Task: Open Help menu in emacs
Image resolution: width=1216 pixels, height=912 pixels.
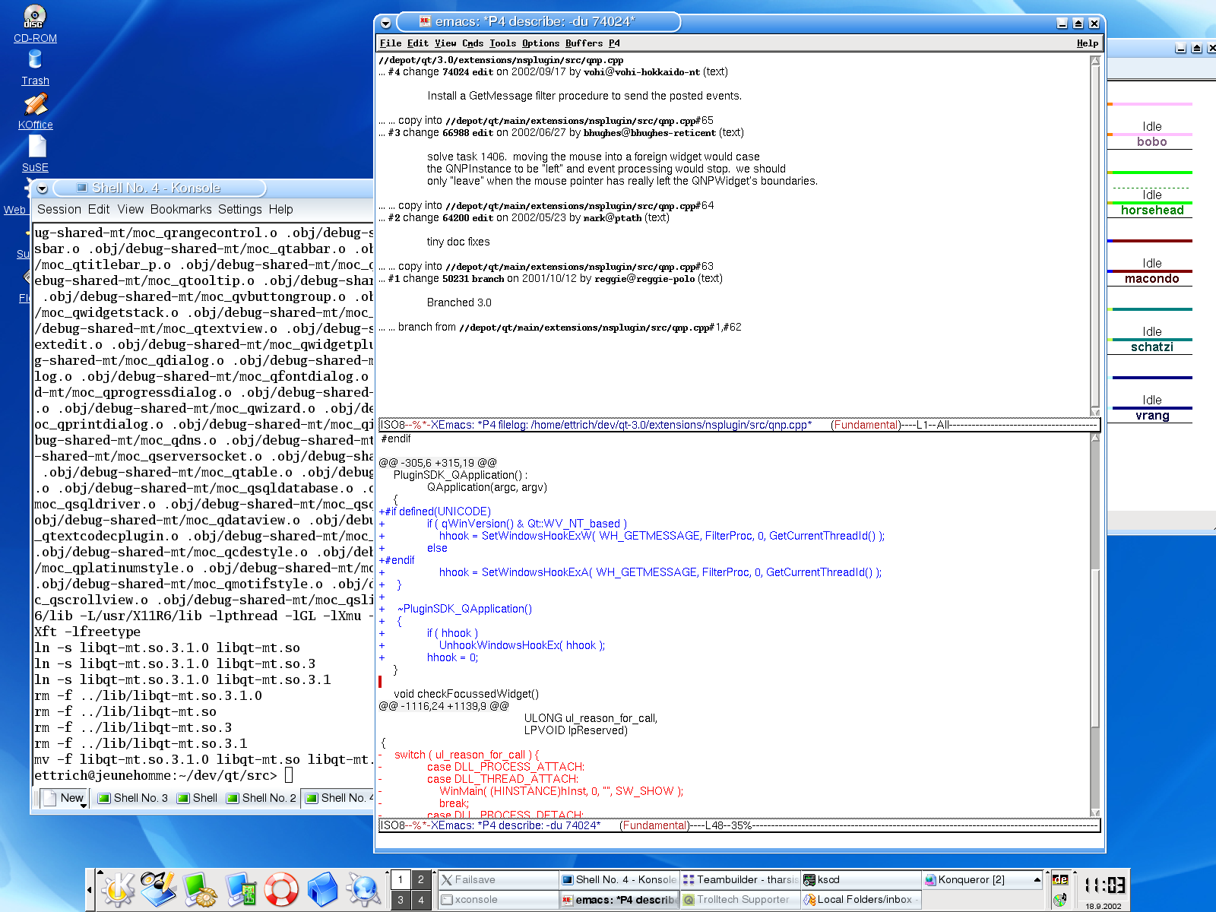Action: (x=1087, y=43)
